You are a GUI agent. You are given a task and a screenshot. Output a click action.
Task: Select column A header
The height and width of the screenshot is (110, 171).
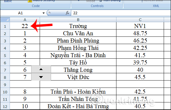[x=25, y=20]
